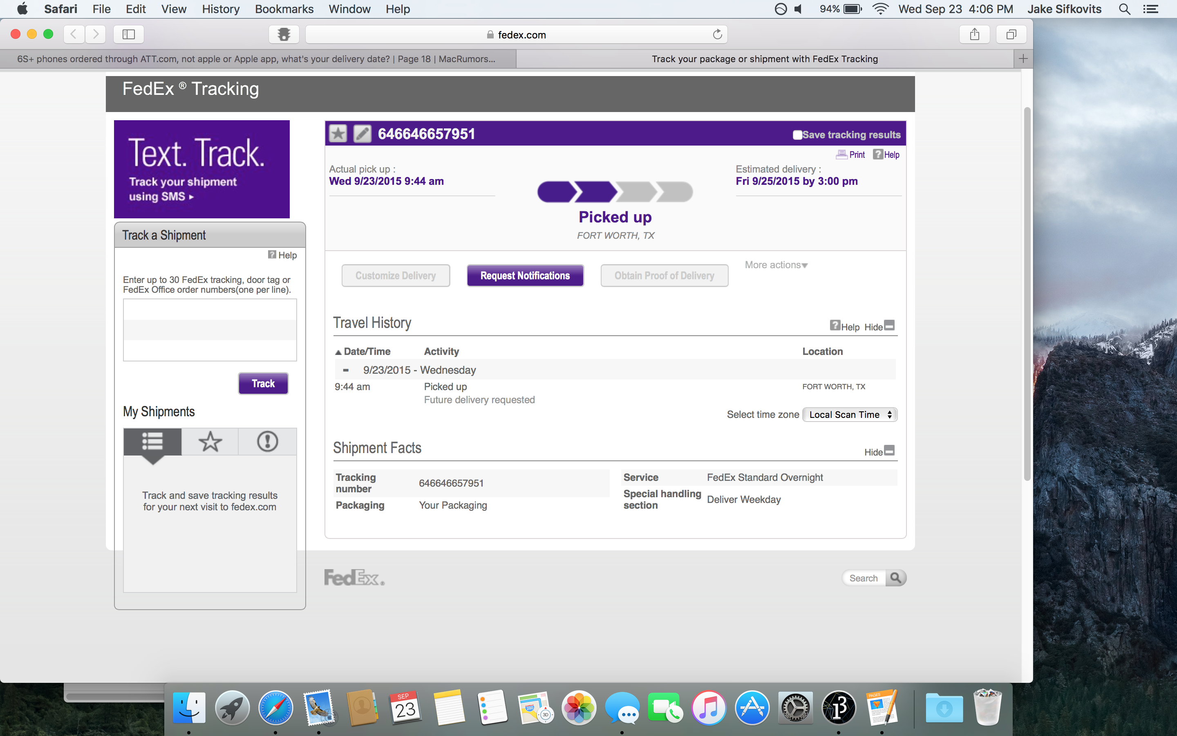Image resolution: width=1177 pixels, height=736 pixels.
Task: Open the Safari History menu
Action: (x=220, y=9)
